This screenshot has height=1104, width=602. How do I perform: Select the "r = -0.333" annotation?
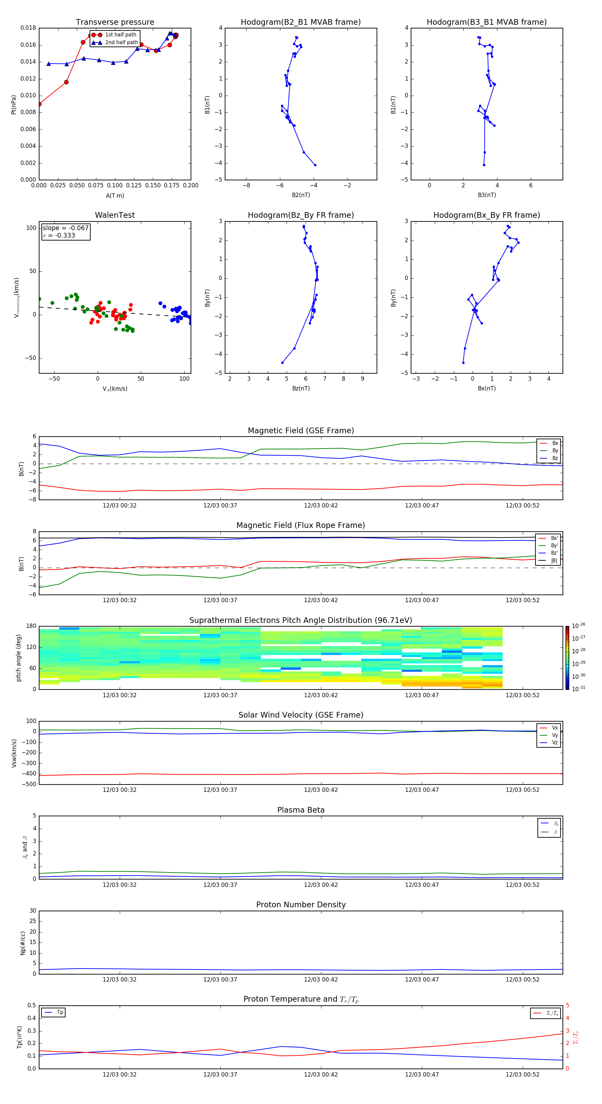click(x=59, y=235)
